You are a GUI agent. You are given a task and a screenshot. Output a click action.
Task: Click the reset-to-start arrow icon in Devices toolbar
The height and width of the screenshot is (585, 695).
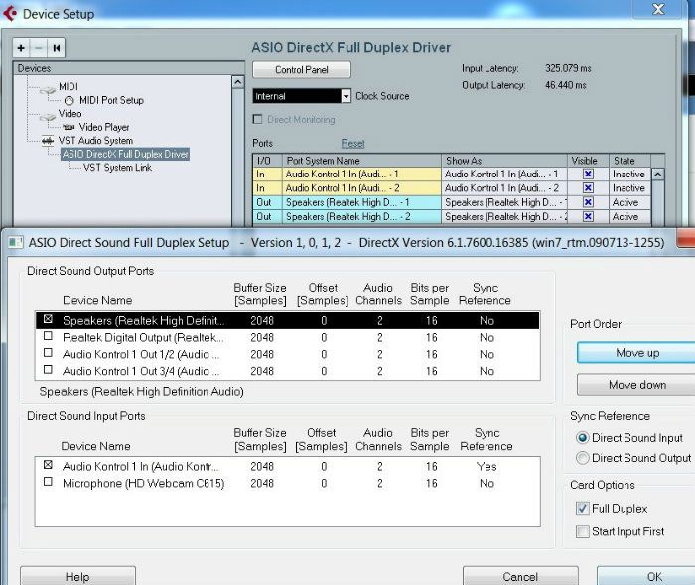click(57, 48)
